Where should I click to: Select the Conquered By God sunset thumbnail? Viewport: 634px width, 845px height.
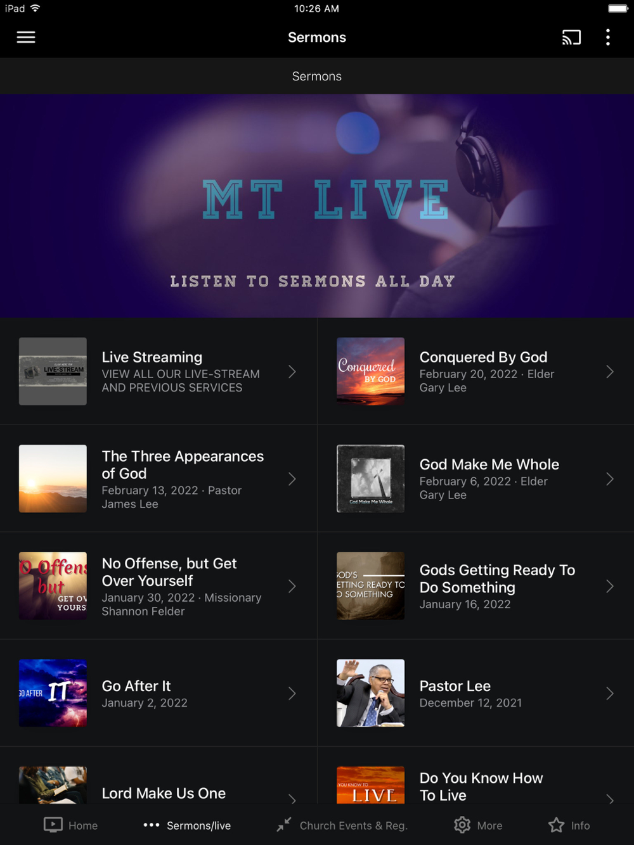click(x=371, y=371)
